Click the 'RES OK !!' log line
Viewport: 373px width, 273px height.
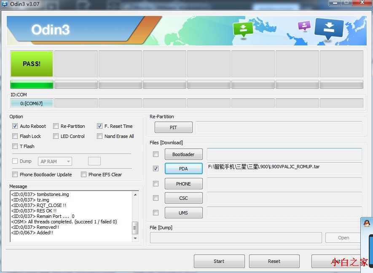34,211
